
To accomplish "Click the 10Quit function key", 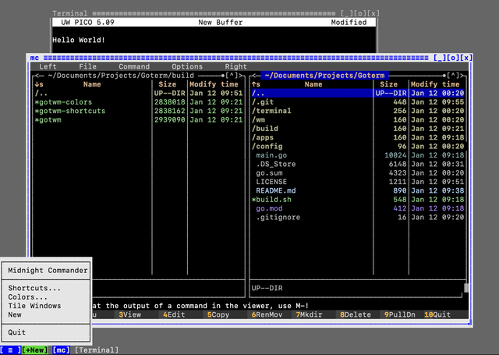I will tap(437, 315).
